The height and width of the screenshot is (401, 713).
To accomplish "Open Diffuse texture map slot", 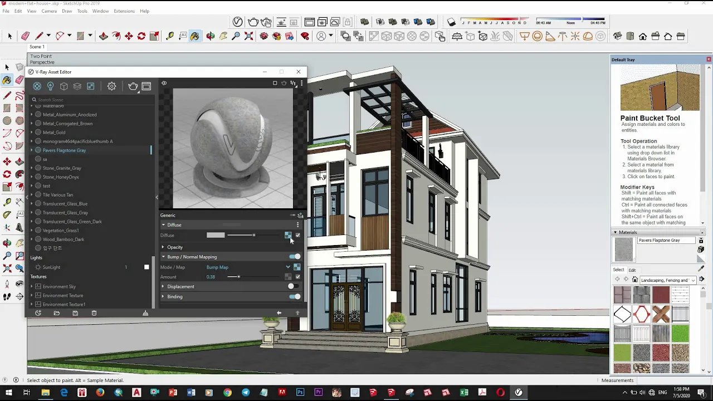I will click(288, 235).
